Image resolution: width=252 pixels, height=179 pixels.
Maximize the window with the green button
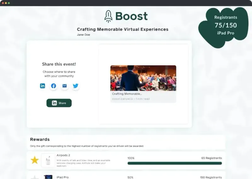[9, 3]
